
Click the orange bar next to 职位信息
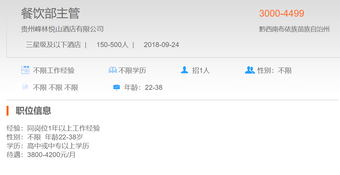click(8, 111)
